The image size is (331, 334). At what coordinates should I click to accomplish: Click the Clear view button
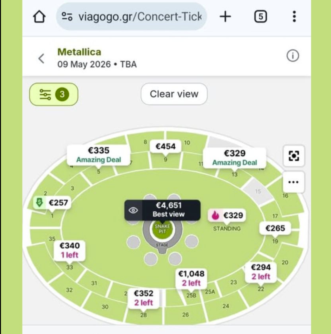(174, 94)
